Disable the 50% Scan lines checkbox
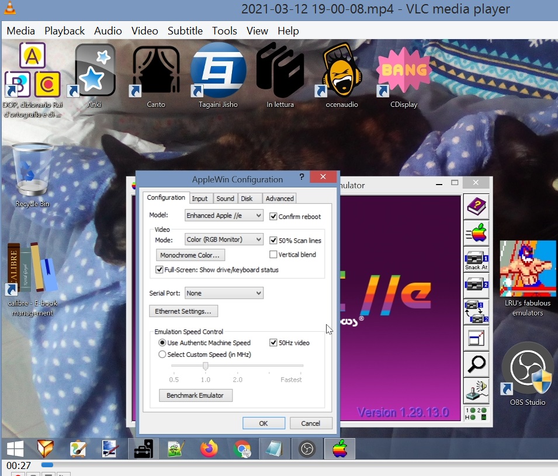Image resolution: width=558 pixels, height=476 pixels. (x=273, y=240)
